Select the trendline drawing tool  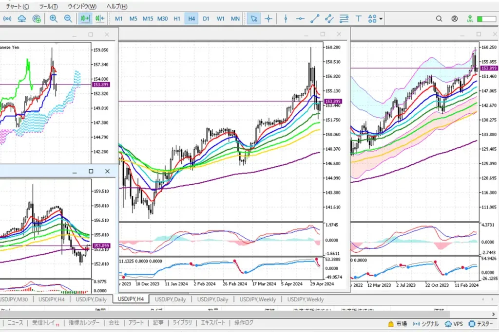[x=315, y=18]
